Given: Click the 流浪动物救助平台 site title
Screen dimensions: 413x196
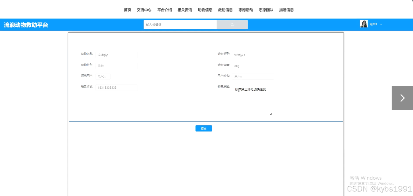Looking at the screenshot, I should pos(26,25).
